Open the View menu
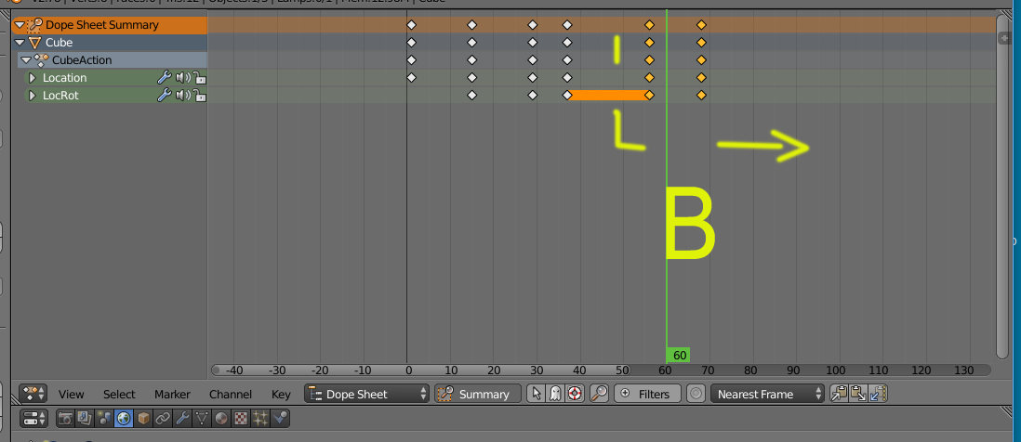 (x=71, y=394)
